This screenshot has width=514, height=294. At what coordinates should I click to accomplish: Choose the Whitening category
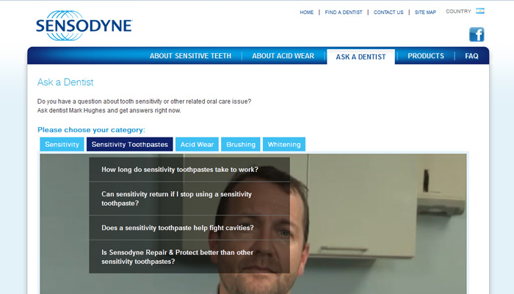[284, 144]
